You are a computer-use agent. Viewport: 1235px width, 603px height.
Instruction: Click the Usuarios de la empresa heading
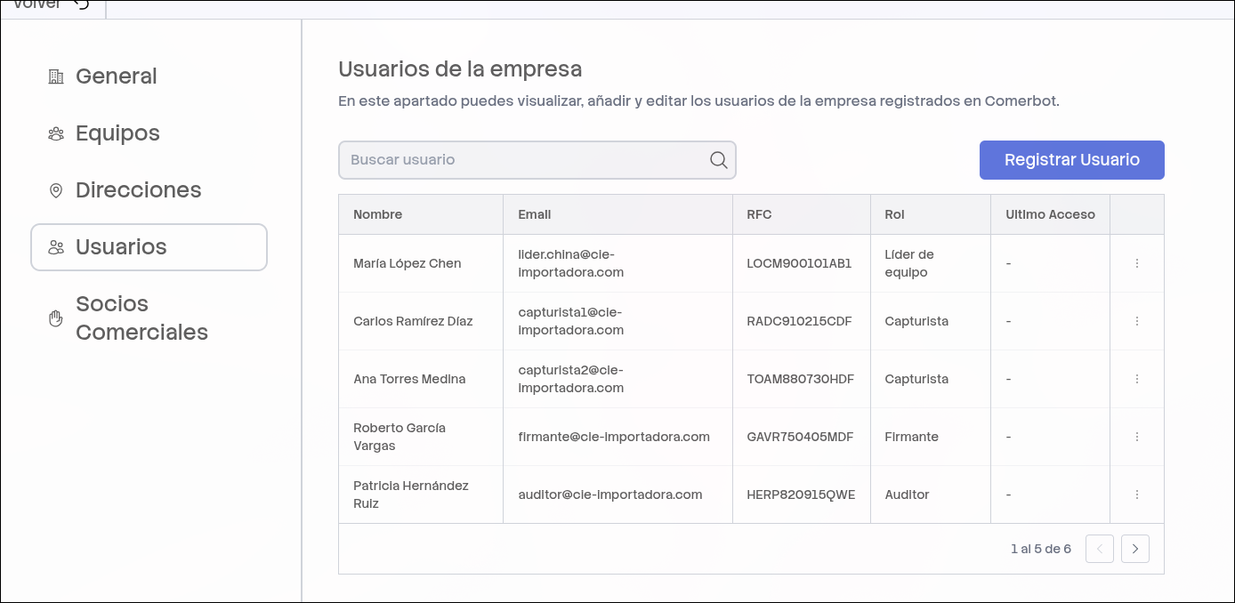(460, 68)
